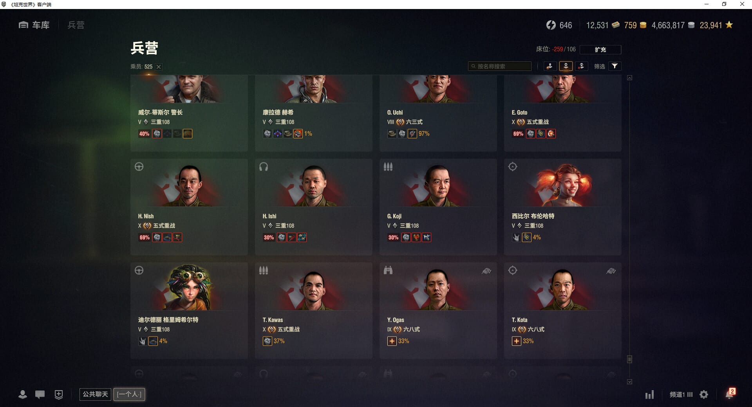Go back to 车库 garage

(x=34, y=25)
